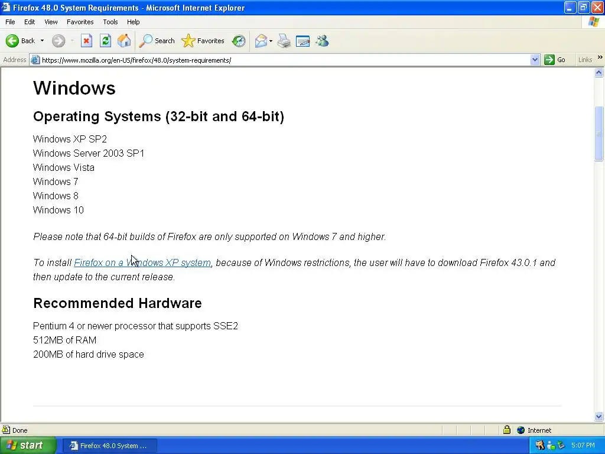Click the Done status icon
The width and height of the screenshot is (605, 454).
6,430
